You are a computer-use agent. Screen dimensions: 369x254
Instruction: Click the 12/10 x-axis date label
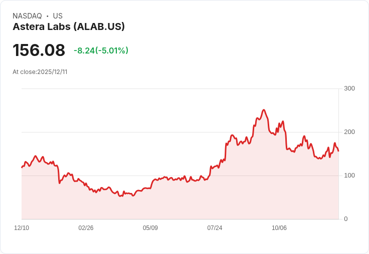22,227
